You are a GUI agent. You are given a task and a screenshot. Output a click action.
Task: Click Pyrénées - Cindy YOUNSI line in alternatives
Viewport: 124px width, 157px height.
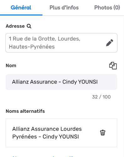(46, 137)
